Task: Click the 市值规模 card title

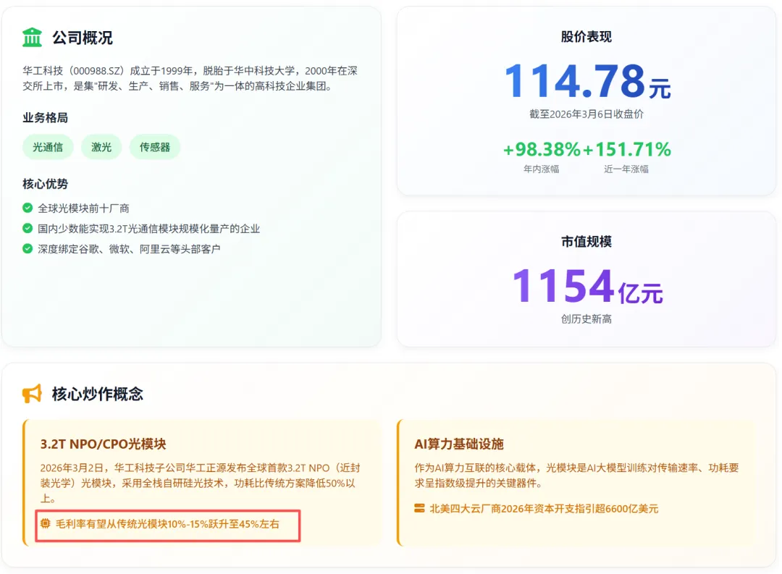Action: point(586,241)
